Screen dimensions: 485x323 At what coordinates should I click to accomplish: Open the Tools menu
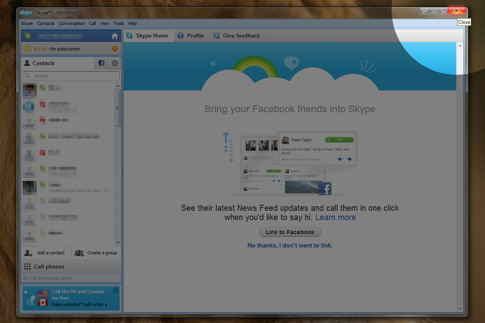[x=119, y=23]
